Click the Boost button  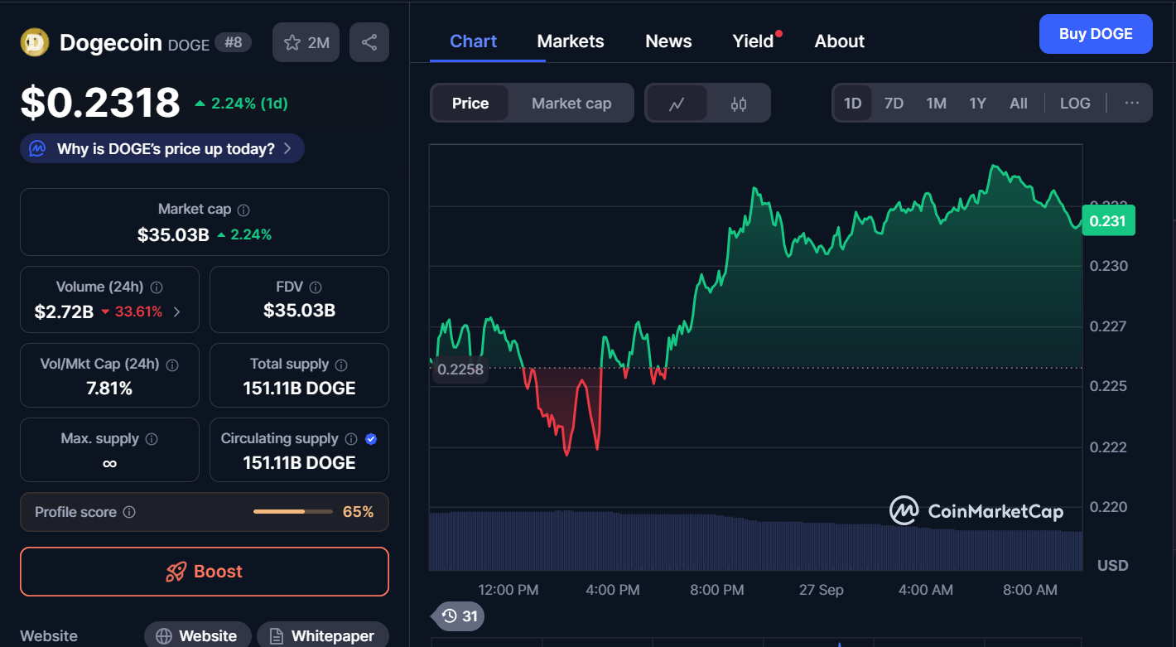coord(205,572)
